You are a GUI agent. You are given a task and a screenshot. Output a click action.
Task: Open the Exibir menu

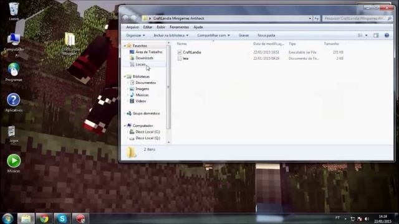161,27
